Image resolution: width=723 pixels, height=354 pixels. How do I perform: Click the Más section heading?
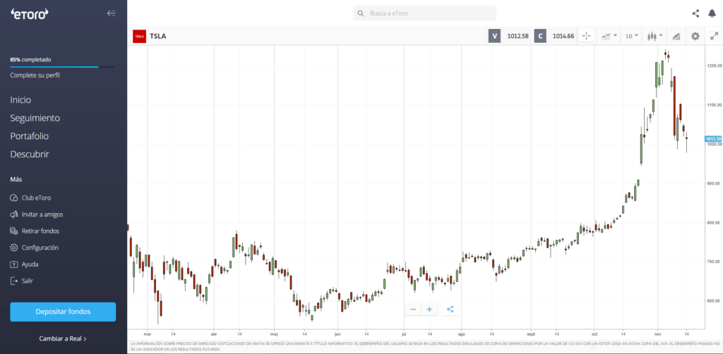pyautogui.click(x=16, y=179)
